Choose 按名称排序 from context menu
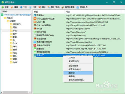Screen dimensions: 125x94 pos(78,66)
